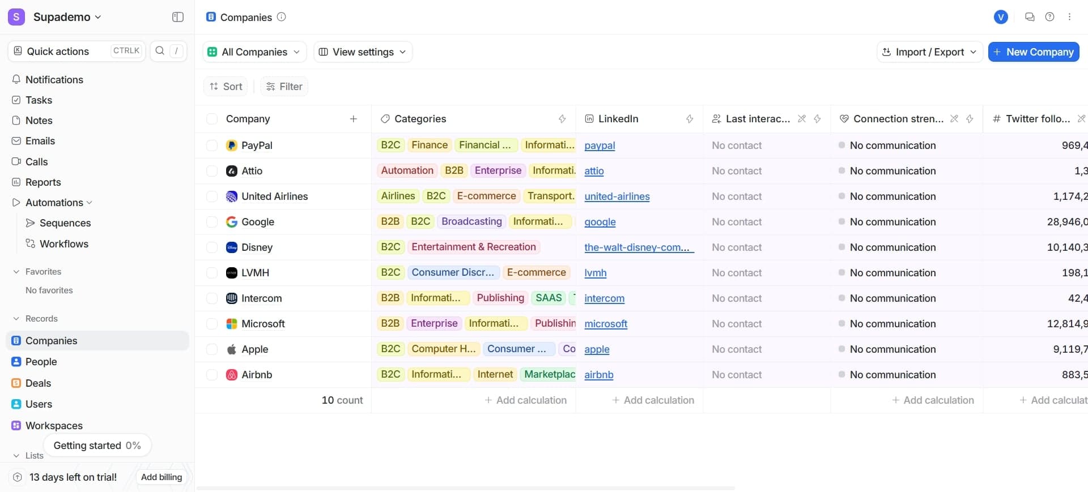Image resolution: width=1088 pixels, height=492 pixels.
Task: Click the Add billing button
Action: pyautogui.click(x=161, y=477)
